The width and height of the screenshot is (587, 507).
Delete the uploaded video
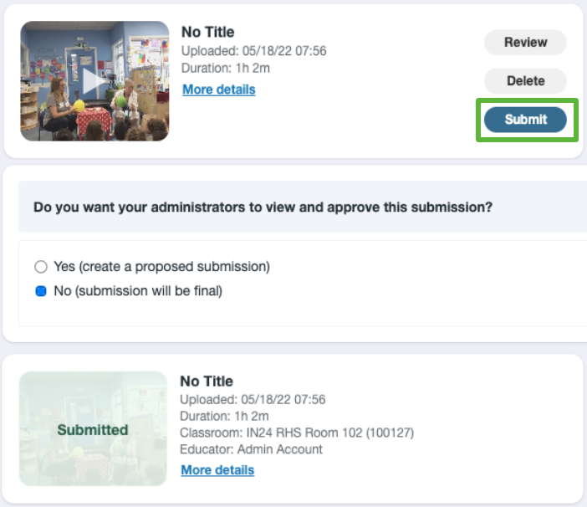pyautogui.click(x=525, y=81)
